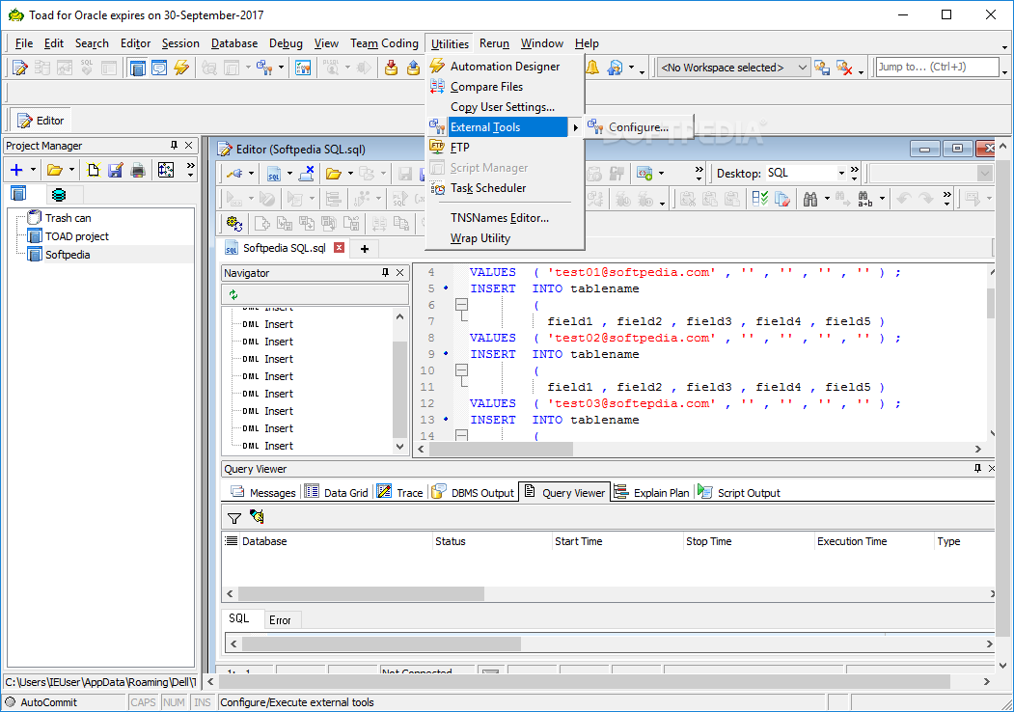The height and width of the screenshot is (712, 1014).
Task: Click the change session plug icon in Editor
Action: point(234,174)
